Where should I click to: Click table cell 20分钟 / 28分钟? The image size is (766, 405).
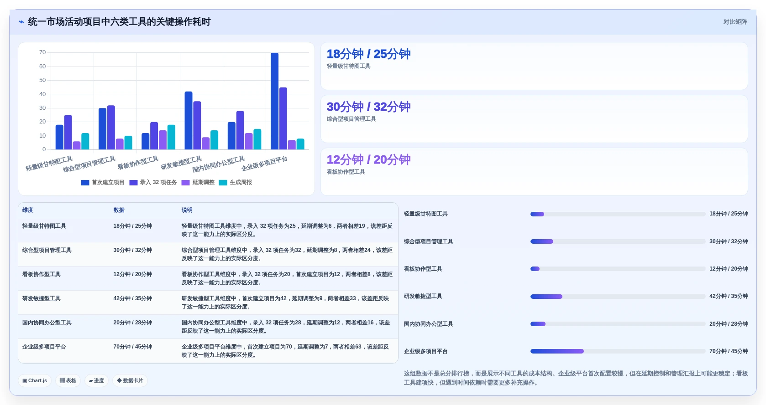tap(133, 323)
